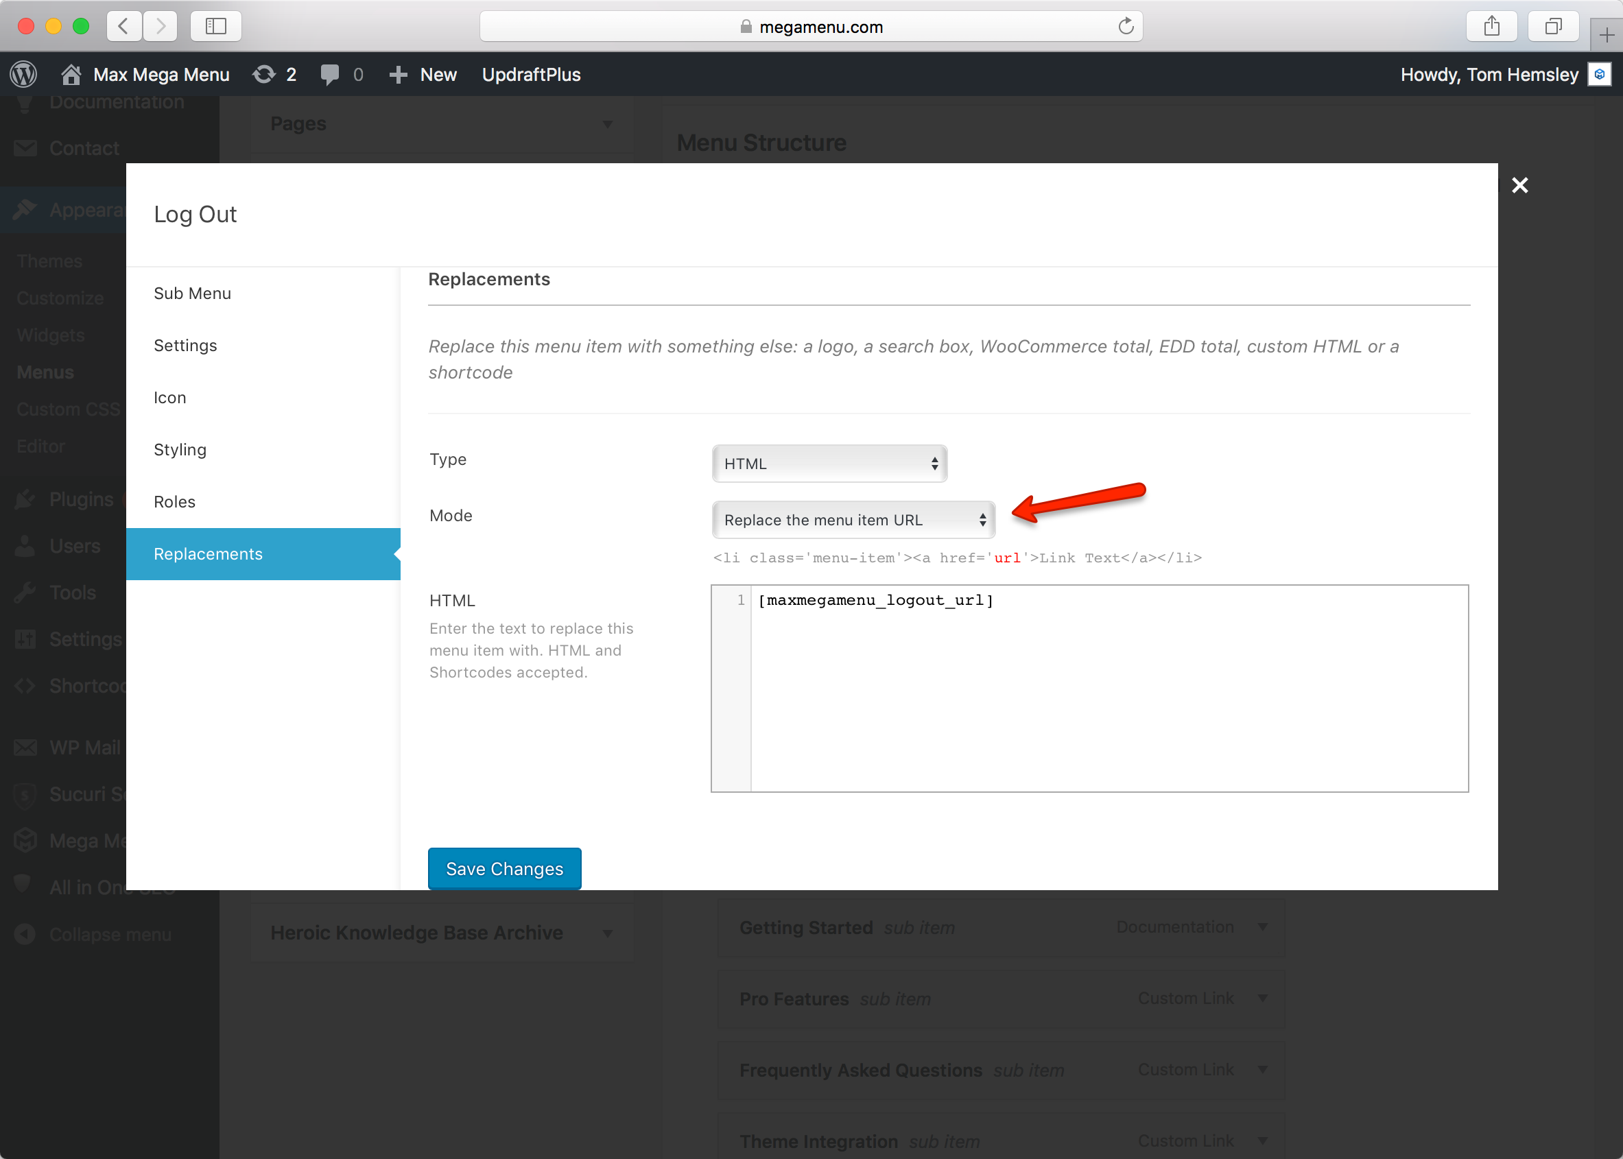Close the Log Out modal
The image size is (1623, 1159).
pyautogui.click(x=1519, y=186)
